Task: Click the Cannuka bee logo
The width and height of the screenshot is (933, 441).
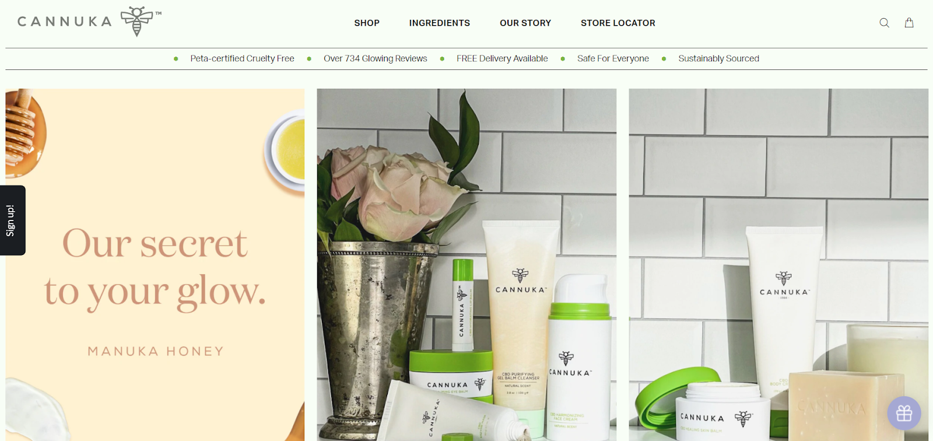Action: [x=90, y=22]
